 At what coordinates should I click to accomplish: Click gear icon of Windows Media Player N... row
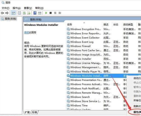[x=68, y=71]
